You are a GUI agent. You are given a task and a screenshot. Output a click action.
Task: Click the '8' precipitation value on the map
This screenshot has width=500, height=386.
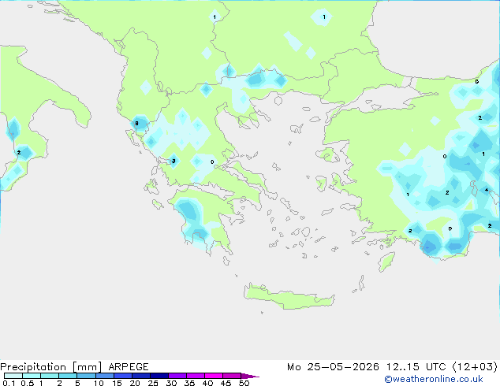[x=136, y=124]
